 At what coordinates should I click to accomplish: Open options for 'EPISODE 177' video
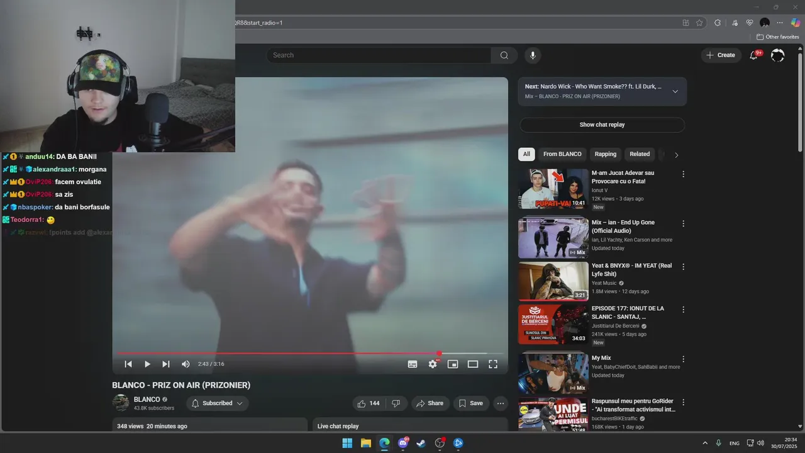point(683,310)
